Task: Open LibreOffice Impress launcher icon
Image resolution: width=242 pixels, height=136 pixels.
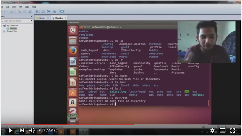Action: coord(73,82)
